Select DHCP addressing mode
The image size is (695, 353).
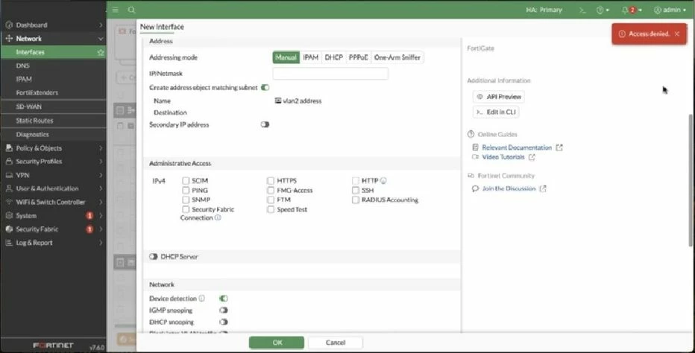tap(334, 57)
